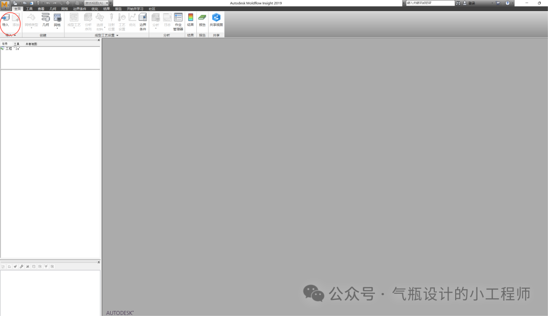Click the binoculars search icon
Viewport: 548px width, 316px height.
(x=458, y=3)
